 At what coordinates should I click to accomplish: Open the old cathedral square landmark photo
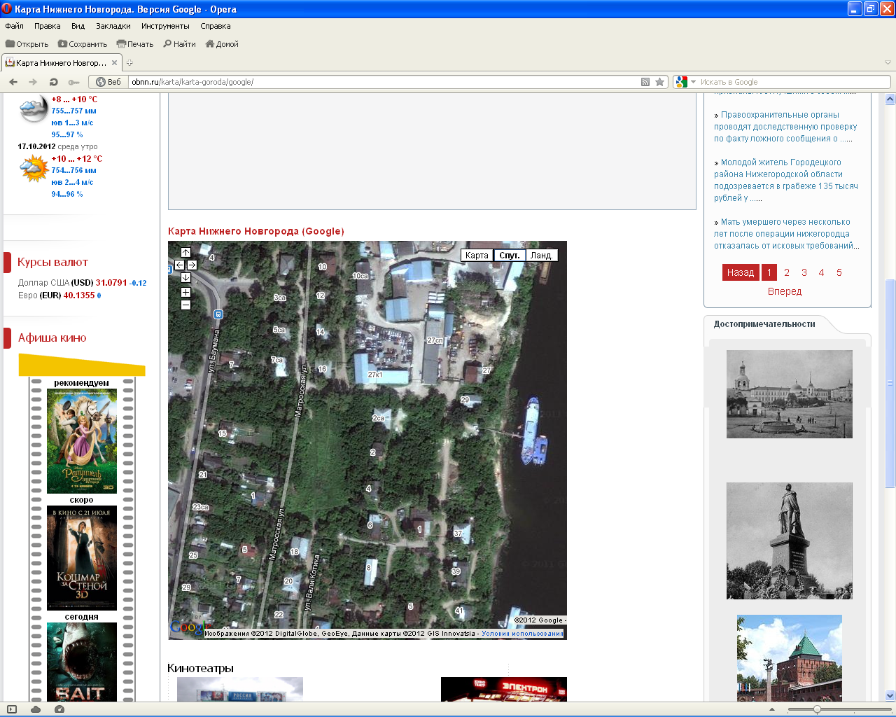click(x=790, y=394)
